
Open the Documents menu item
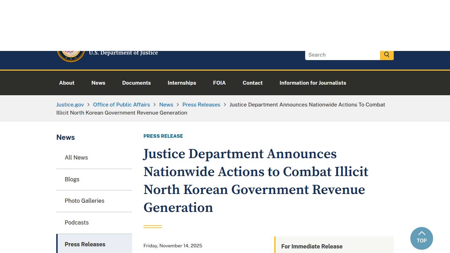pos(136,83)
